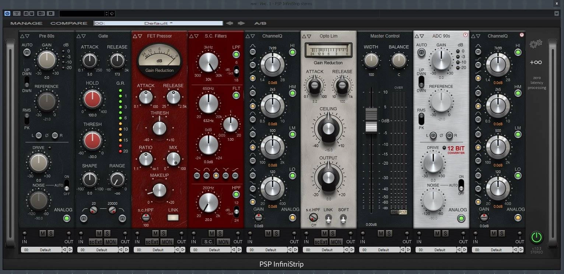Image resolution: width=564 pixels, height=274 pixels.
Task: Click the Pre 80s GAIN knob
Action: coord(47,60)
